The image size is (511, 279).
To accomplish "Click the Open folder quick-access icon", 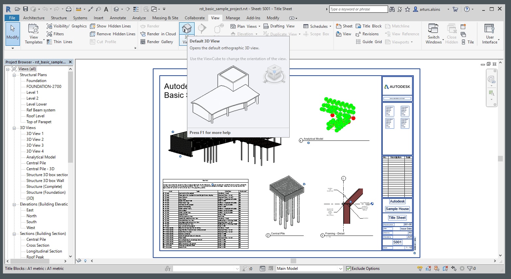I will click(18, 9).
